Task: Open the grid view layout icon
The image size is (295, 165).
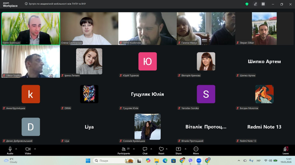Action: pos(263,4)
